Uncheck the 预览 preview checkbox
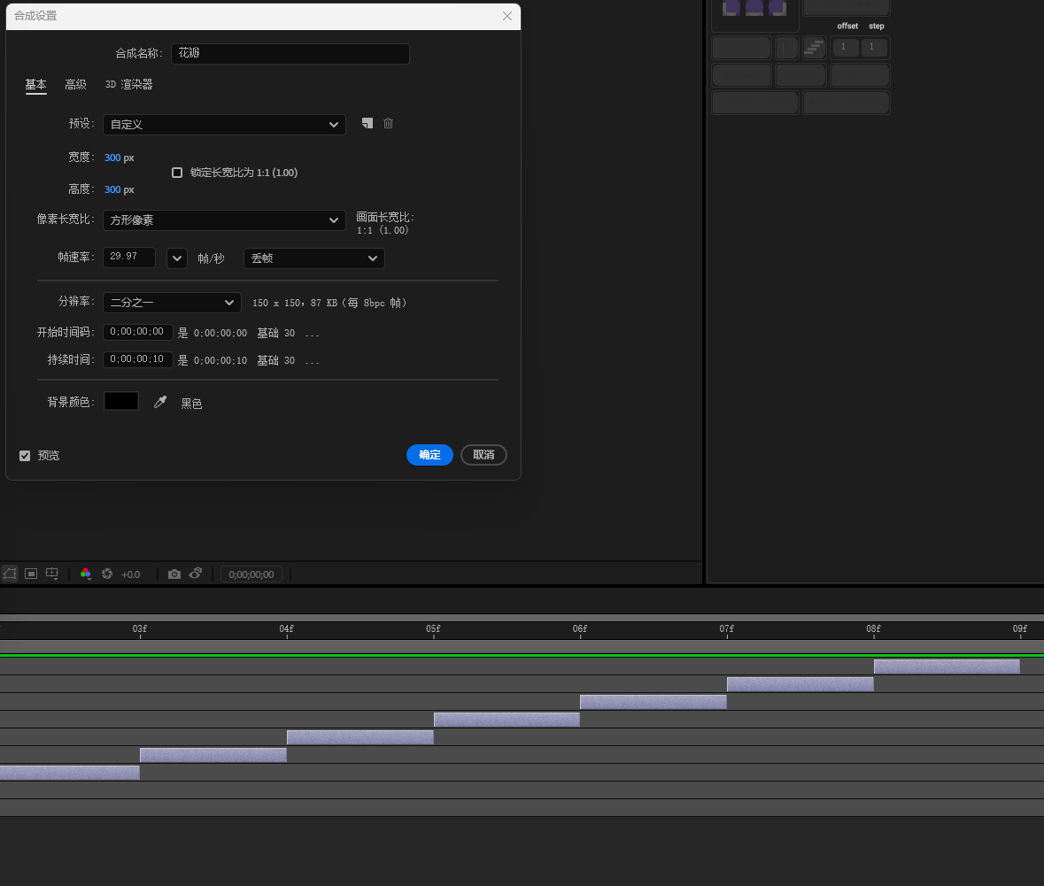1044x886 pixels. [25, 455]
